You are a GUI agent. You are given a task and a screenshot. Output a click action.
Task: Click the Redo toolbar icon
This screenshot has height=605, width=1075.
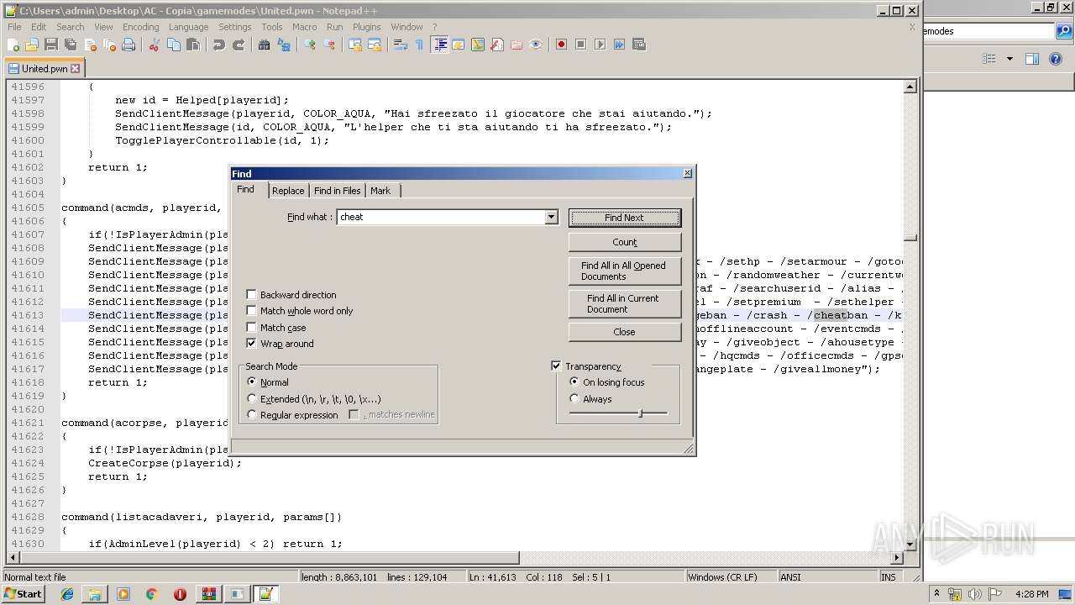click(239, 45)
